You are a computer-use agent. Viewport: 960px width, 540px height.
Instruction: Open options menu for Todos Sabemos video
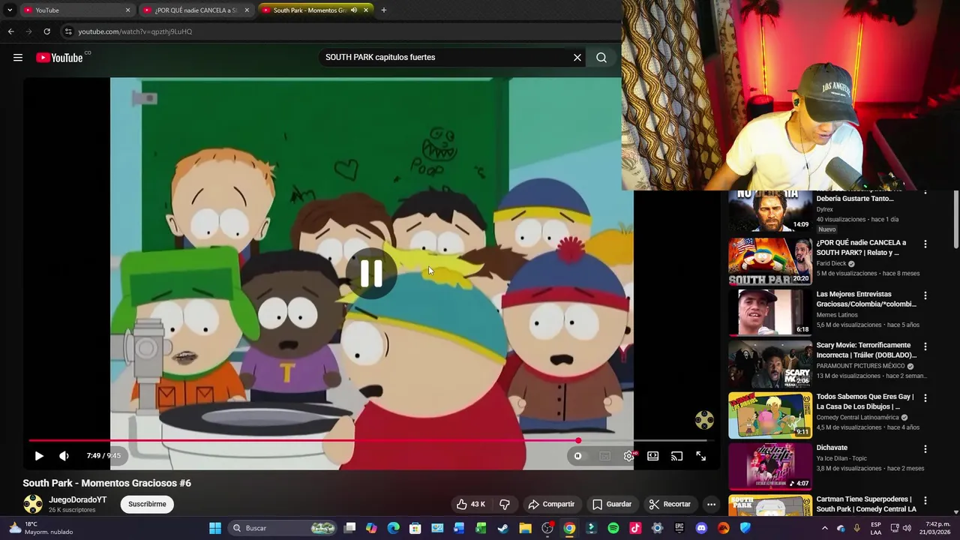coord(925,397)
